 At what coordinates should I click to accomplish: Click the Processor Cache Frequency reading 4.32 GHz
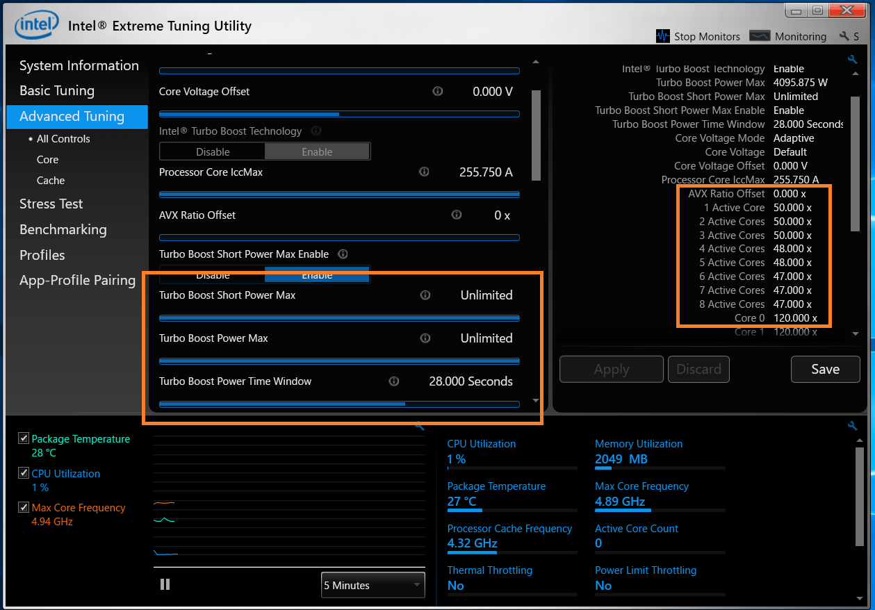coord(472,543)
